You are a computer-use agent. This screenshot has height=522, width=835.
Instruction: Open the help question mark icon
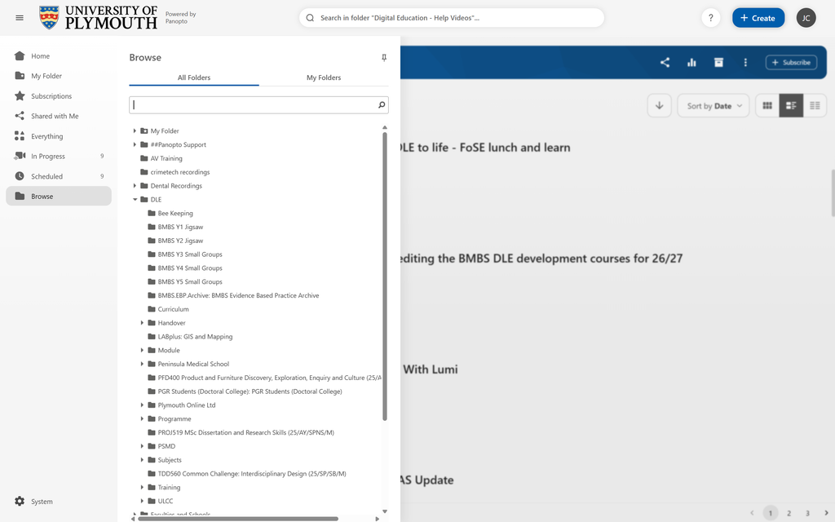coord(710,18)
